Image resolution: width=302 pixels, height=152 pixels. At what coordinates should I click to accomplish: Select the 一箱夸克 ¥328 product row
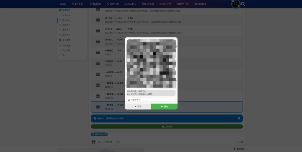pyautogui.click(x=167, y=96)
